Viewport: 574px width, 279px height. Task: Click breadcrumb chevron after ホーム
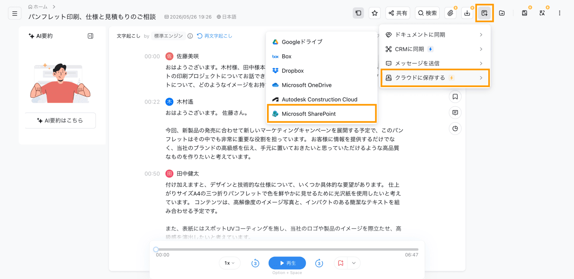54,7
